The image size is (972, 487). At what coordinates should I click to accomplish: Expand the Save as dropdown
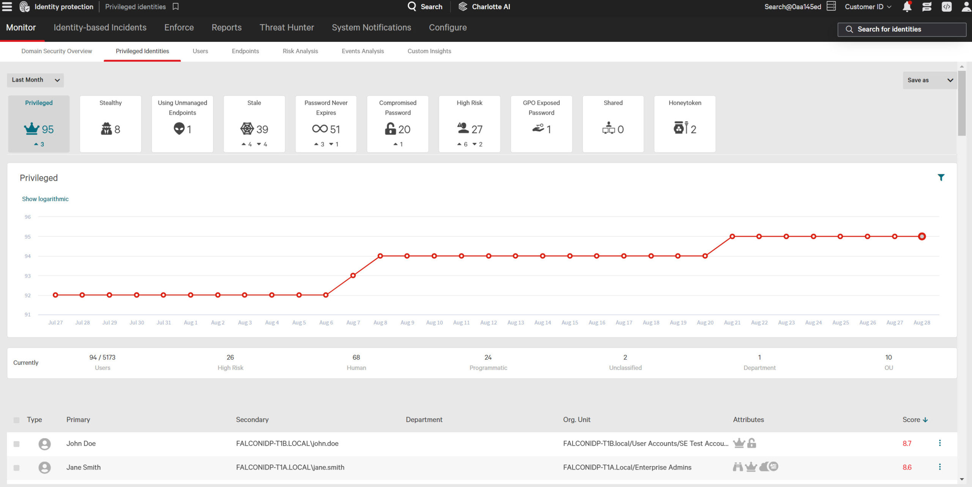(929, 80)
